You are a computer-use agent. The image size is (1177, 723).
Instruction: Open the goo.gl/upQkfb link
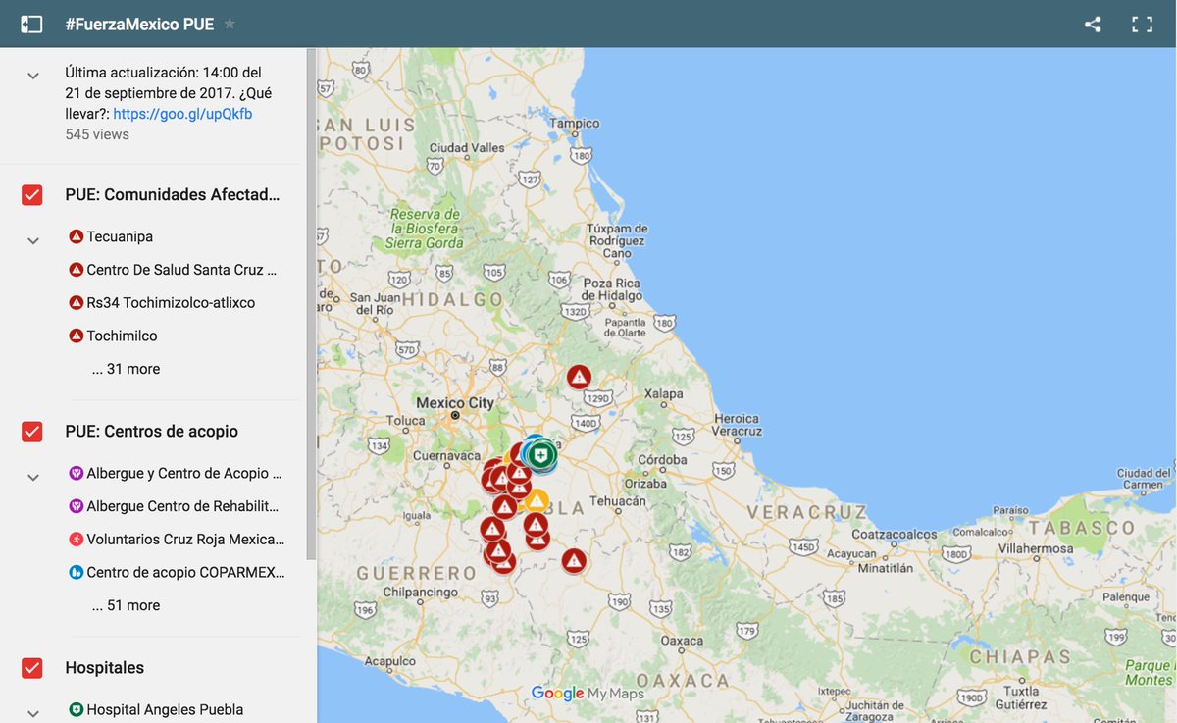pos(182,114)
